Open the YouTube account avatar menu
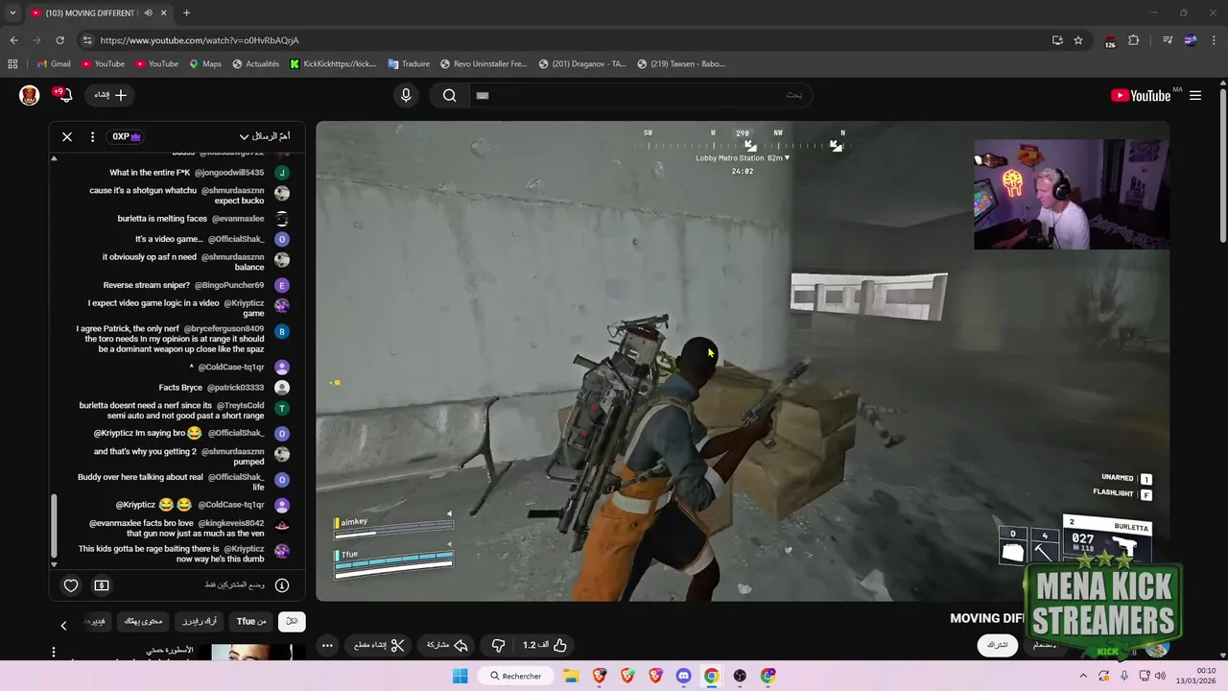 pyautogui.click(x=30, y=95)
